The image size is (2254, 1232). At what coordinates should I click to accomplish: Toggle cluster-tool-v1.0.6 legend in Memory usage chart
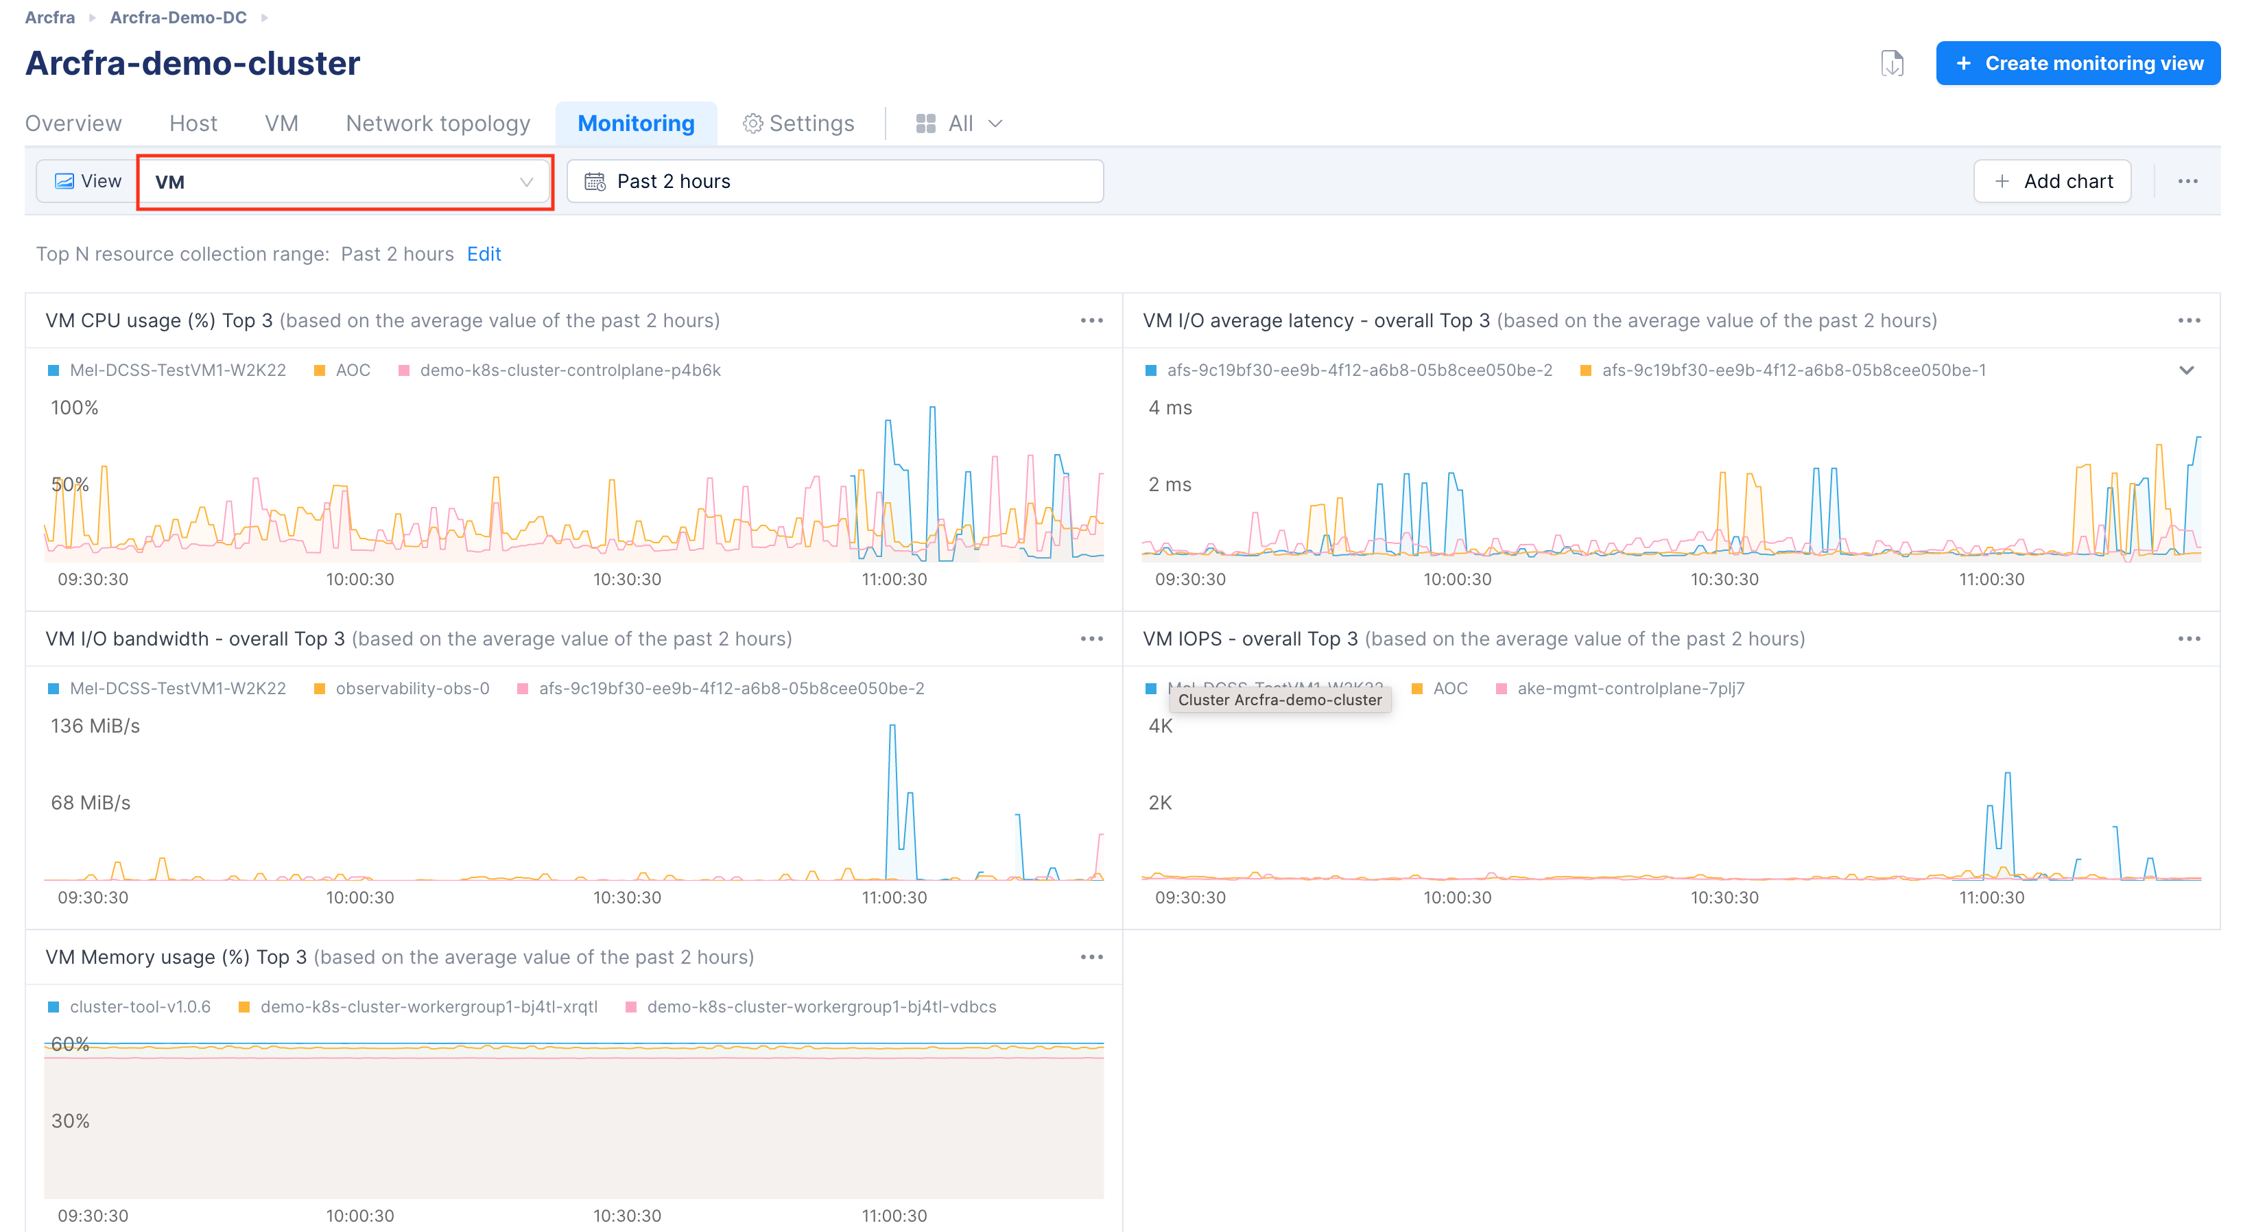click(129, 1007)
